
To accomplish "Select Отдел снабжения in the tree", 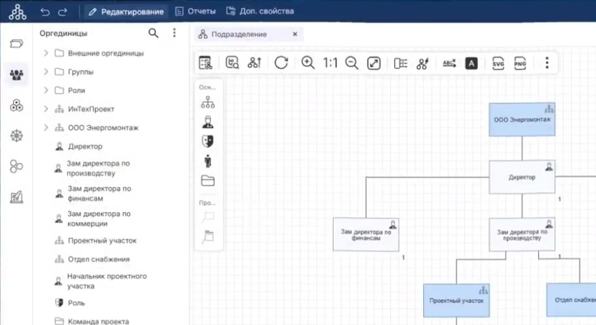I will tap(99, 259).
